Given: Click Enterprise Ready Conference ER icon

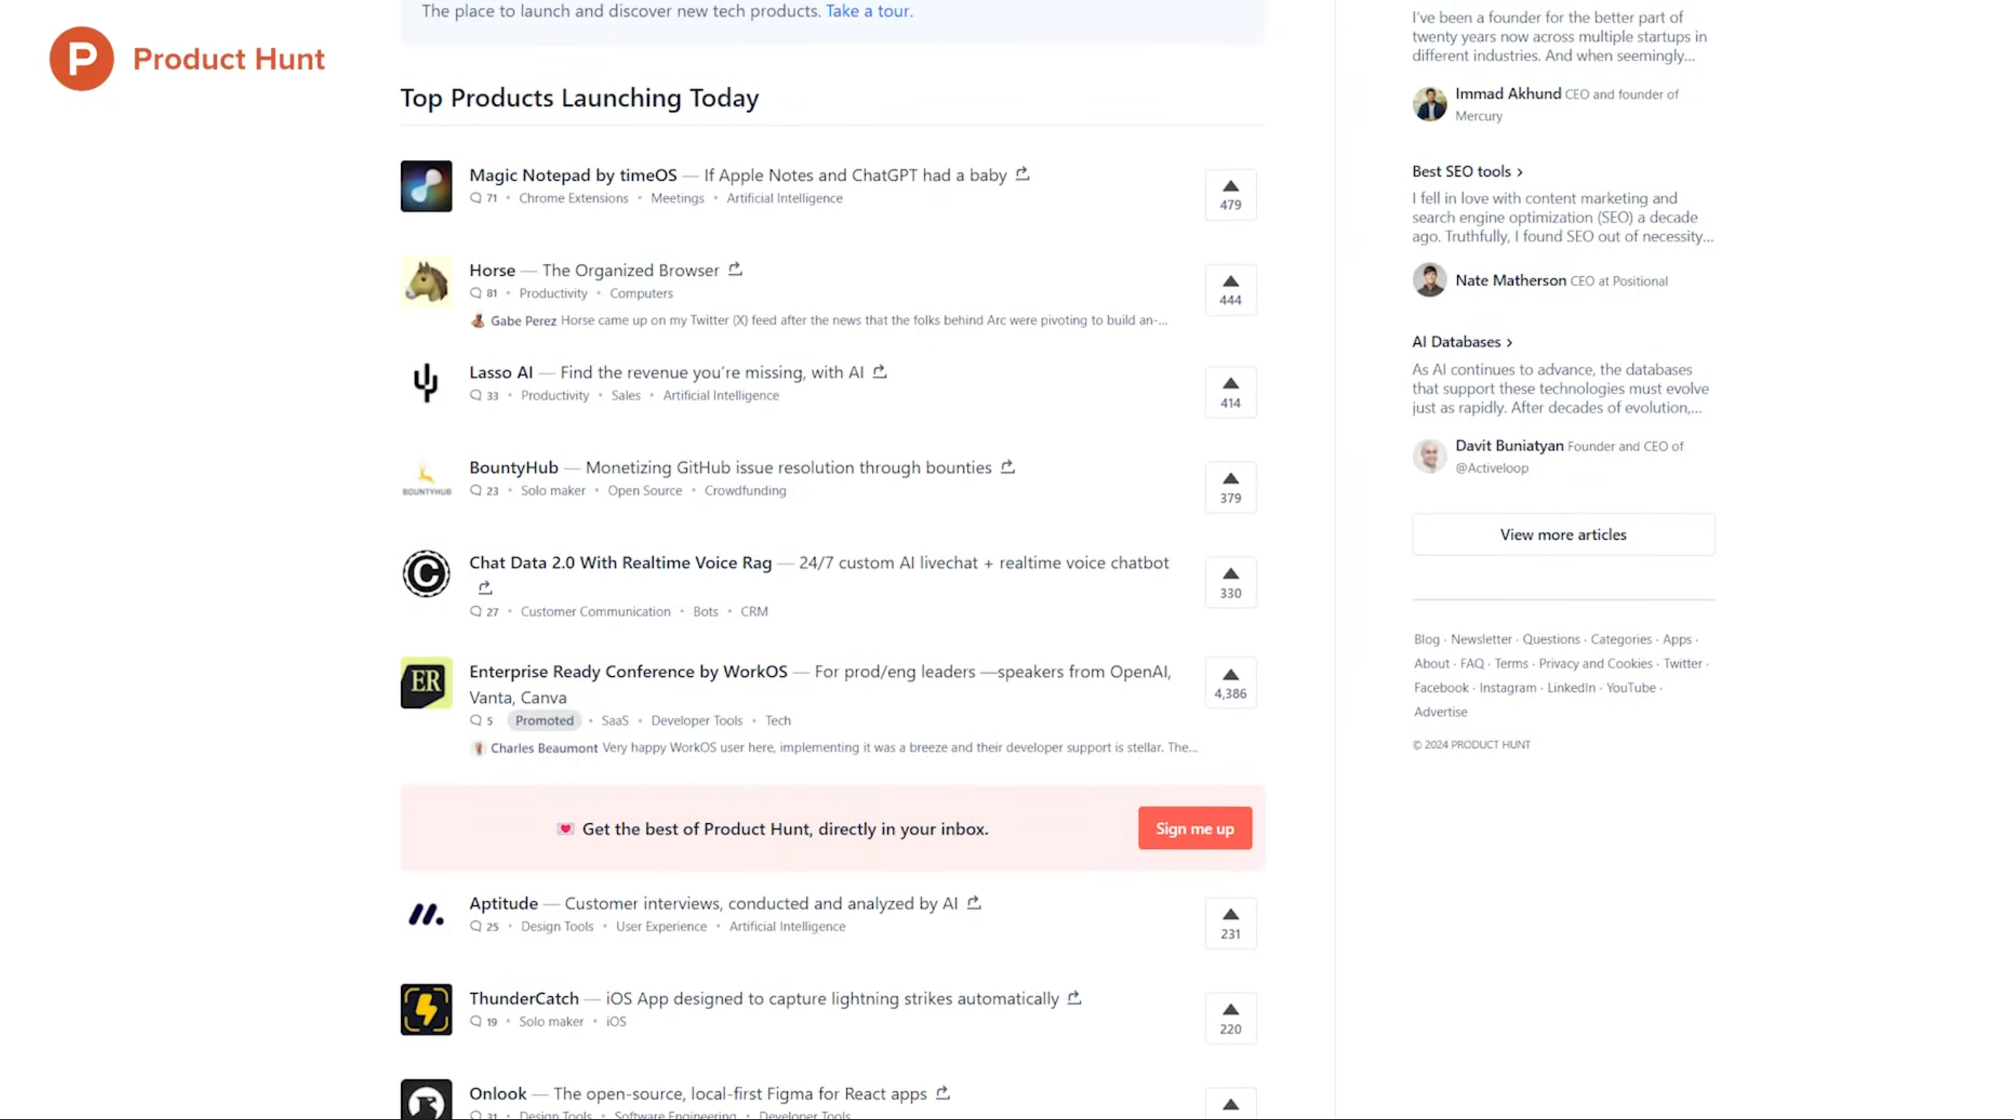Looking at the screenshot, I should 426,683.
